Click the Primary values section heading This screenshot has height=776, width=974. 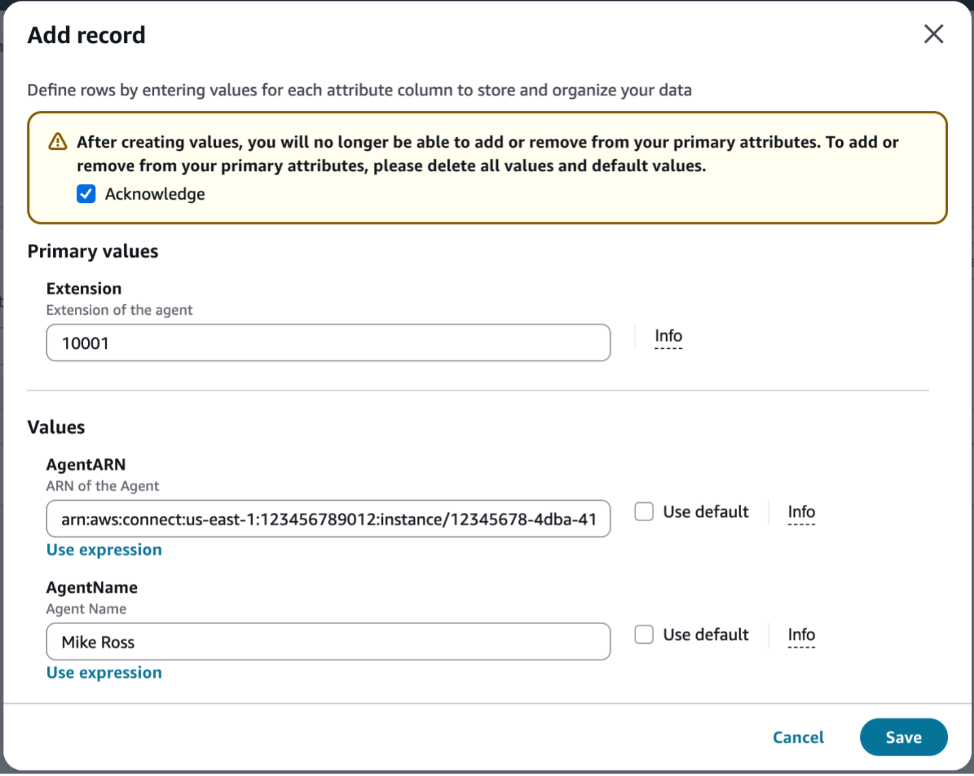[93, 251]
